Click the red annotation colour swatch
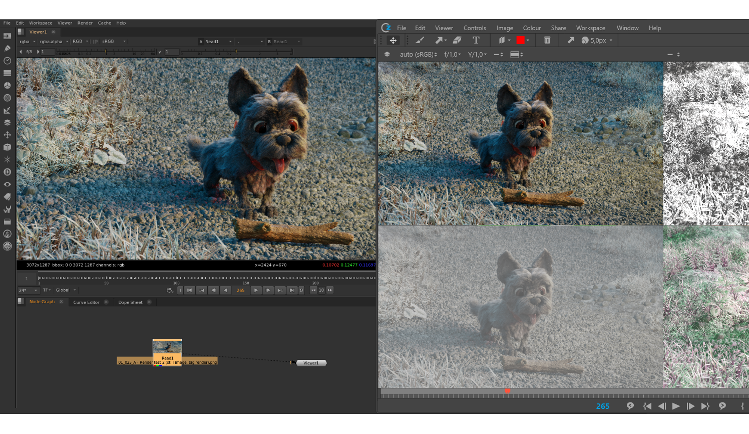The height and width of the screenshot is (434, 749). point(521,40)
